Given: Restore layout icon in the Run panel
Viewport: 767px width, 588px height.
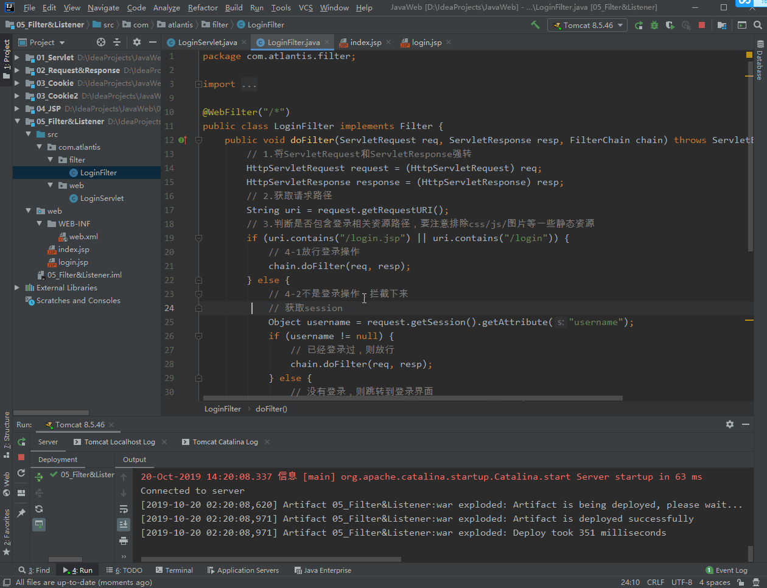Looking at the screenshot, I should click(21, 493).
